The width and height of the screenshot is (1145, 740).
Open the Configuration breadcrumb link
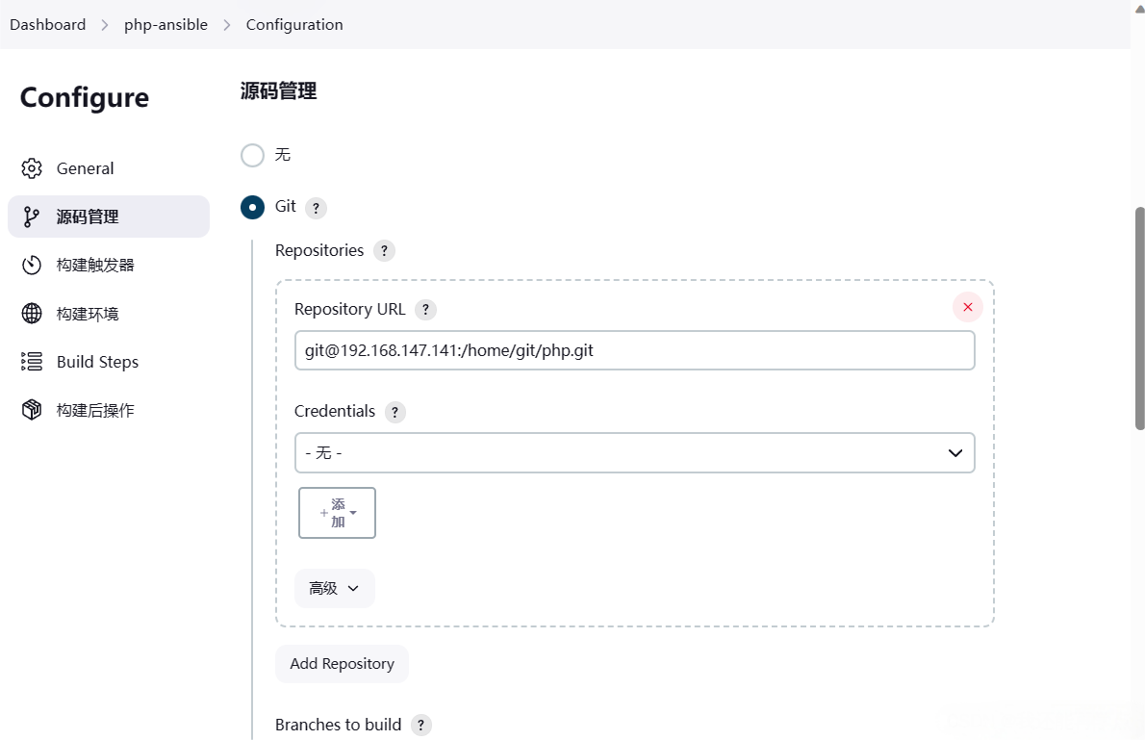coord(294,24)
